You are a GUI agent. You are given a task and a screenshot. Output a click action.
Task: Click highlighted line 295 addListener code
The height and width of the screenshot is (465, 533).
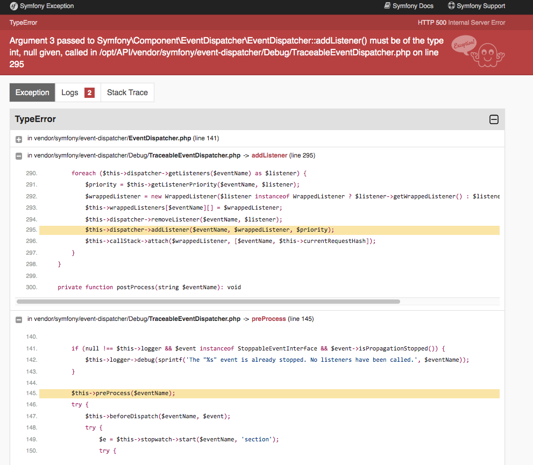coord(209,230)
